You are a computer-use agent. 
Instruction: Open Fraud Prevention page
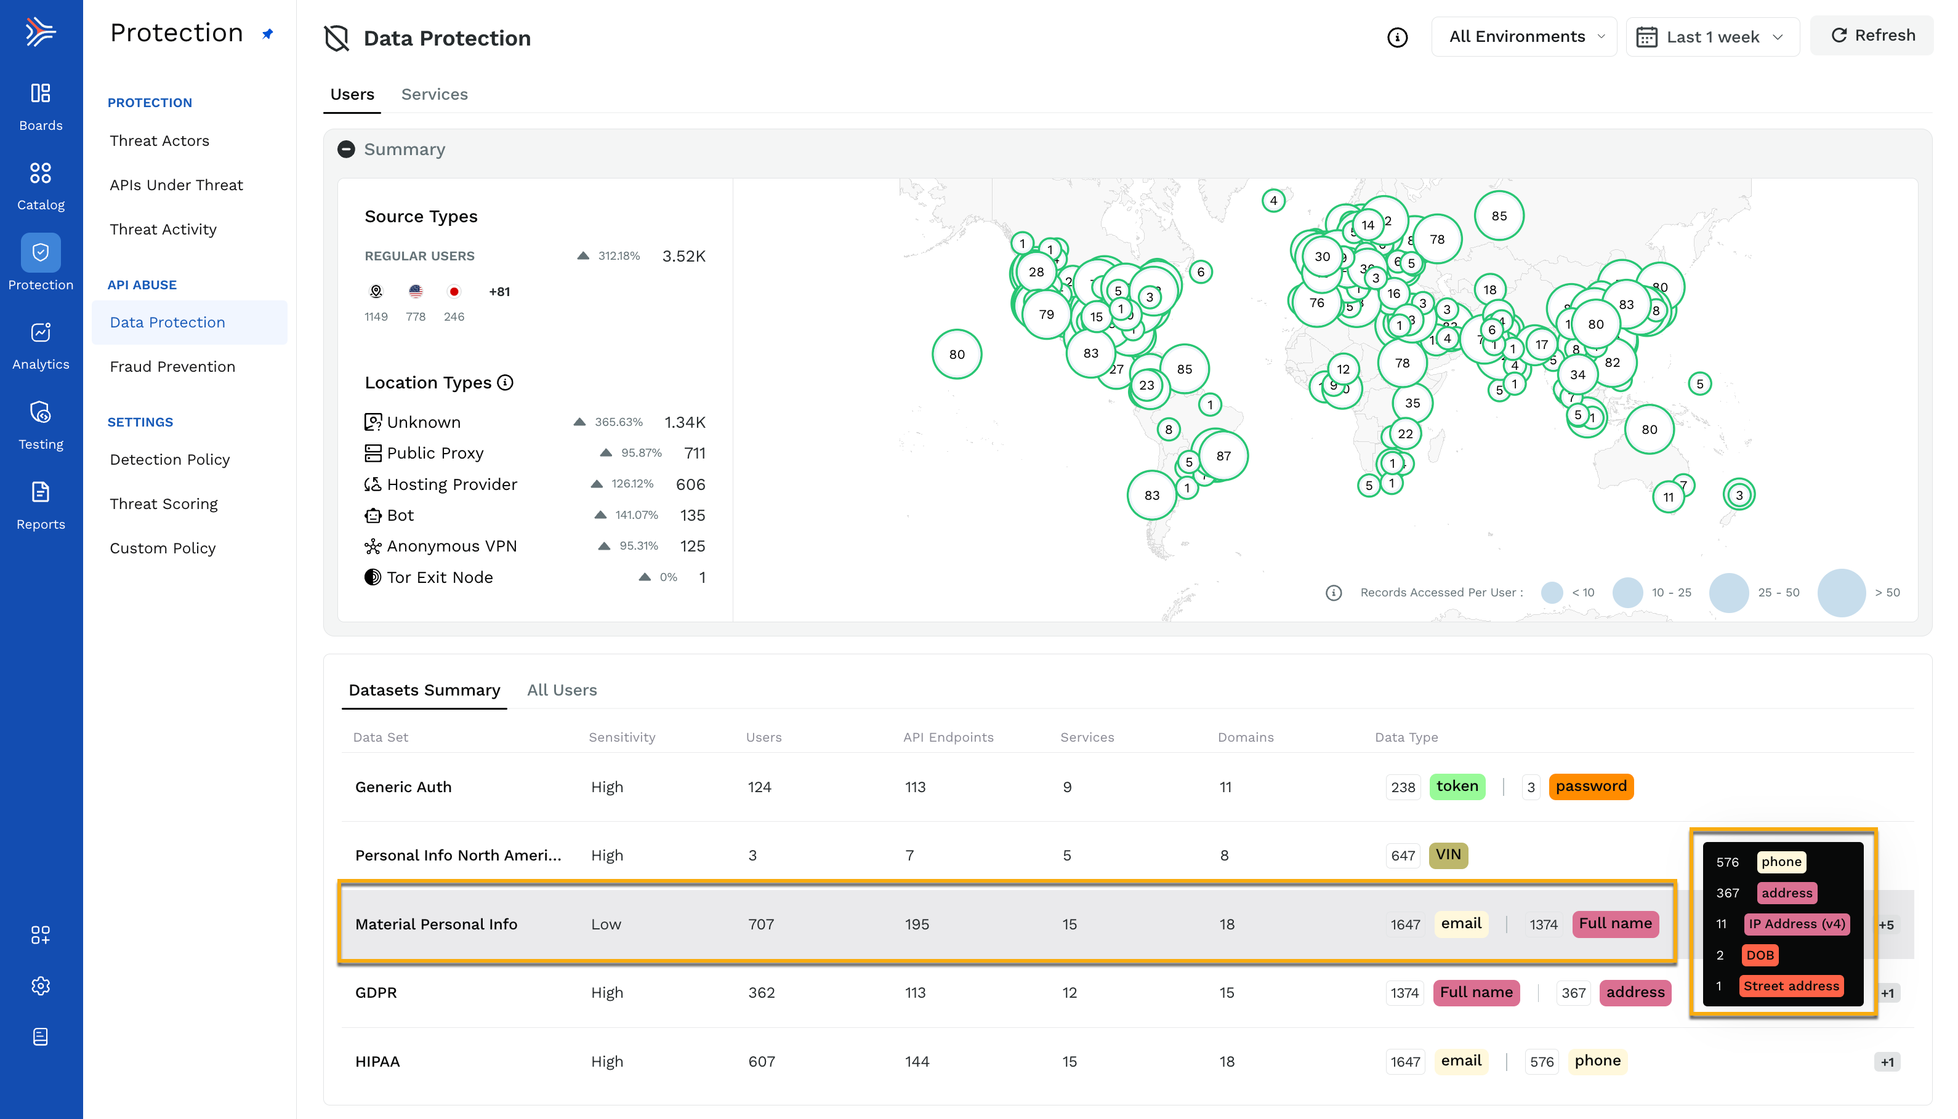[x=172, y=367]
